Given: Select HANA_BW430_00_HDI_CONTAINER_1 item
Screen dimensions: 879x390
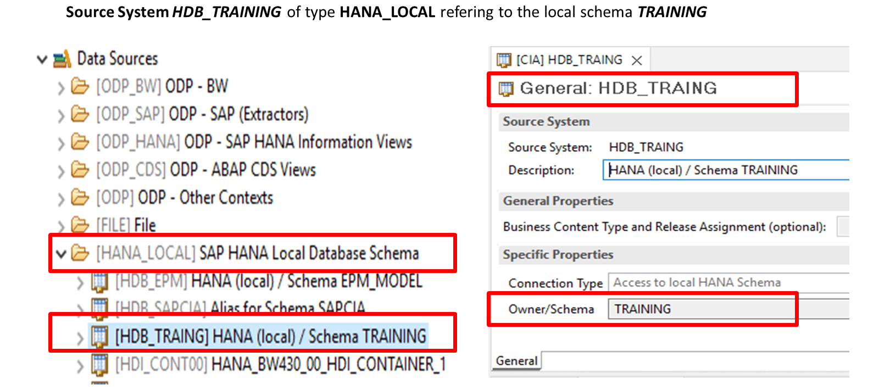Looking at the screenshot, I should click(280, 364).
